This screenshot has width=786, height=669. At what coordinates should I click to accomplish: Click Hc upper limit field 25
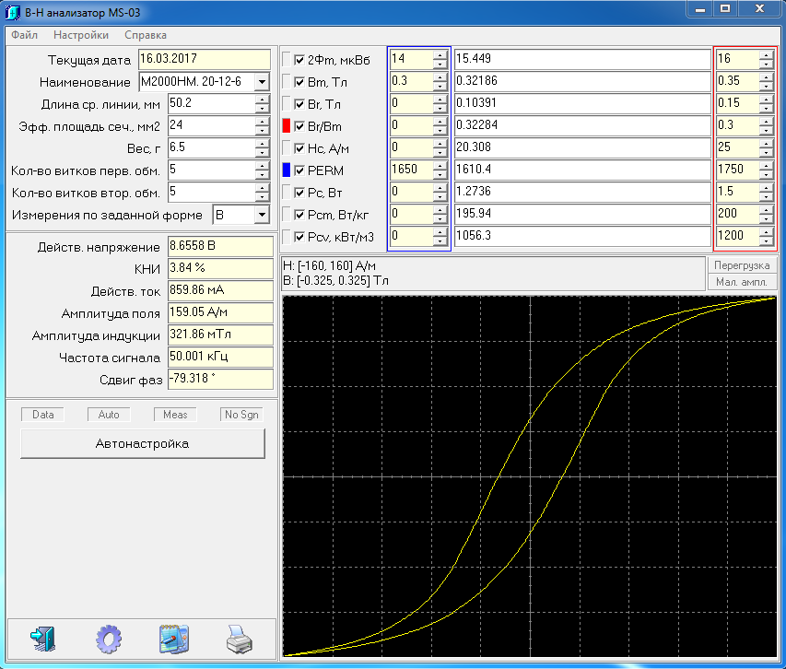[737, 147]
